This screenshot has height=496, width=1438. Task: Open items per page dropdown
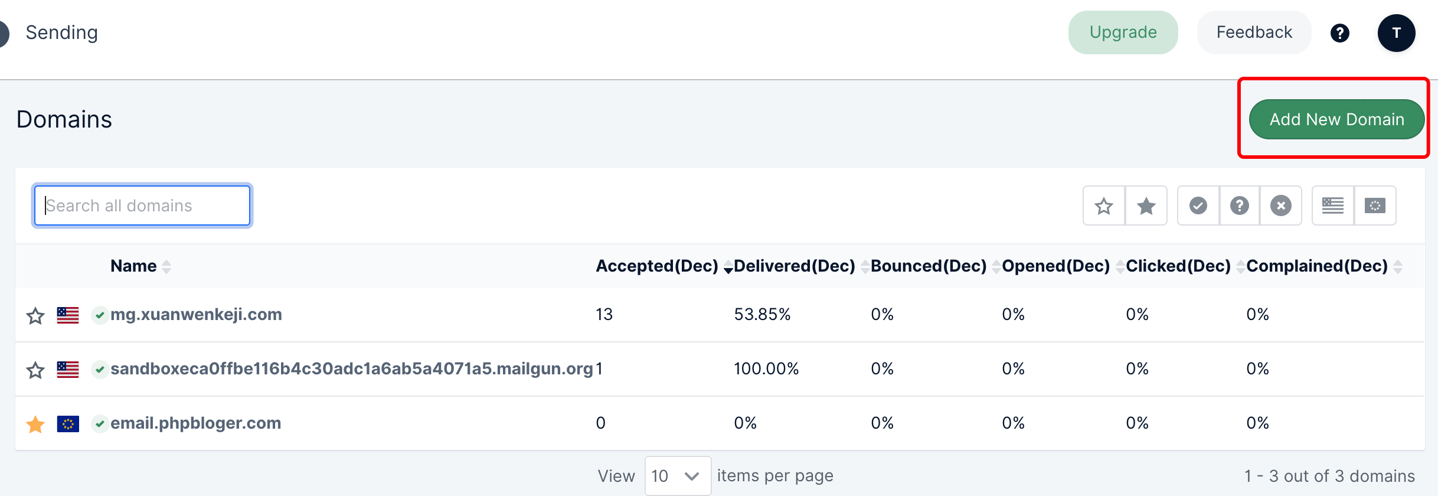677,476
